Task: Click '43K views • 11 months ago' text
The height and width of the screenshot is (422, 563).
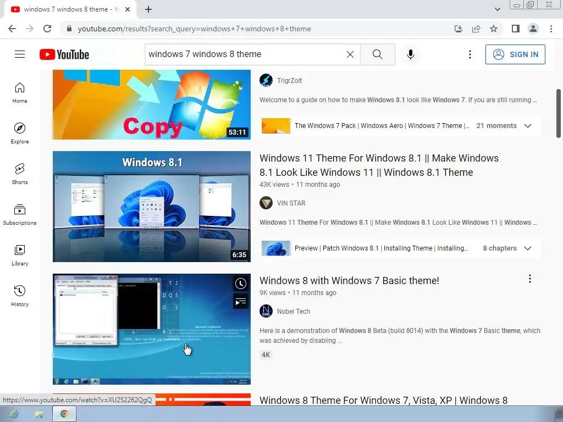Action: pos(300,185)
